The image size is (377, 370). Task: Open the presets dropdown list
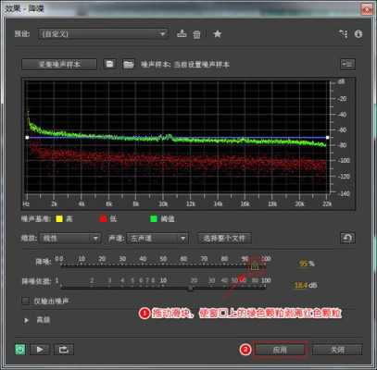103,33
